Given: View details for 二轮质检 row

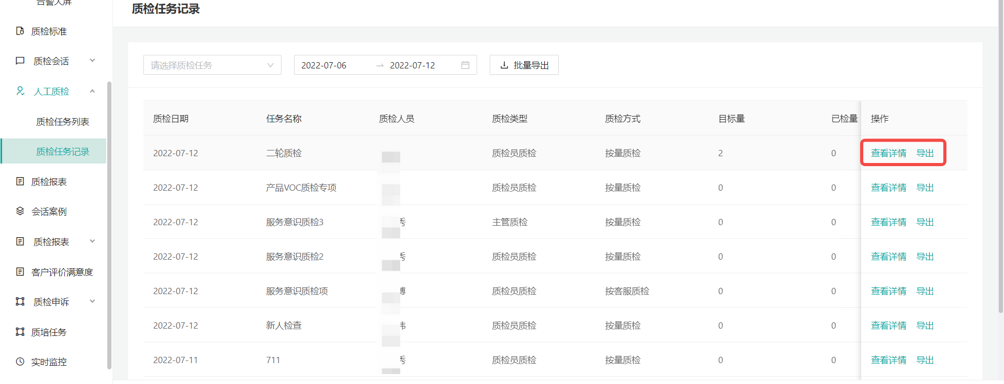Looking at the screenshot, I should [888, 153].
